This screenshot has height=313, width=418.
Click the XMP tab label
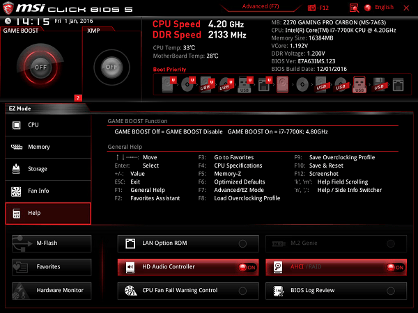93,31
